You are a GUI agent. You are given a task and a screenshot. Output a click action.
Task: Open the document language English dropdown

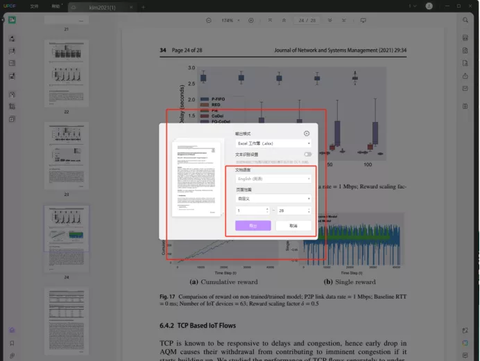(x=273, y=179)
